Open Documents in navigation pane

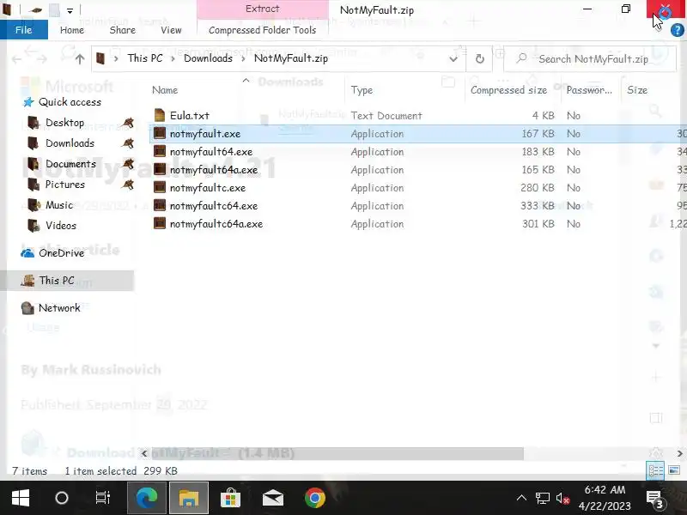(x=70, y=164)
